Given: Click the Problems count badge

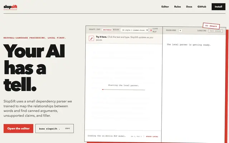Looking at the screenshot, I should coord(180,30).
